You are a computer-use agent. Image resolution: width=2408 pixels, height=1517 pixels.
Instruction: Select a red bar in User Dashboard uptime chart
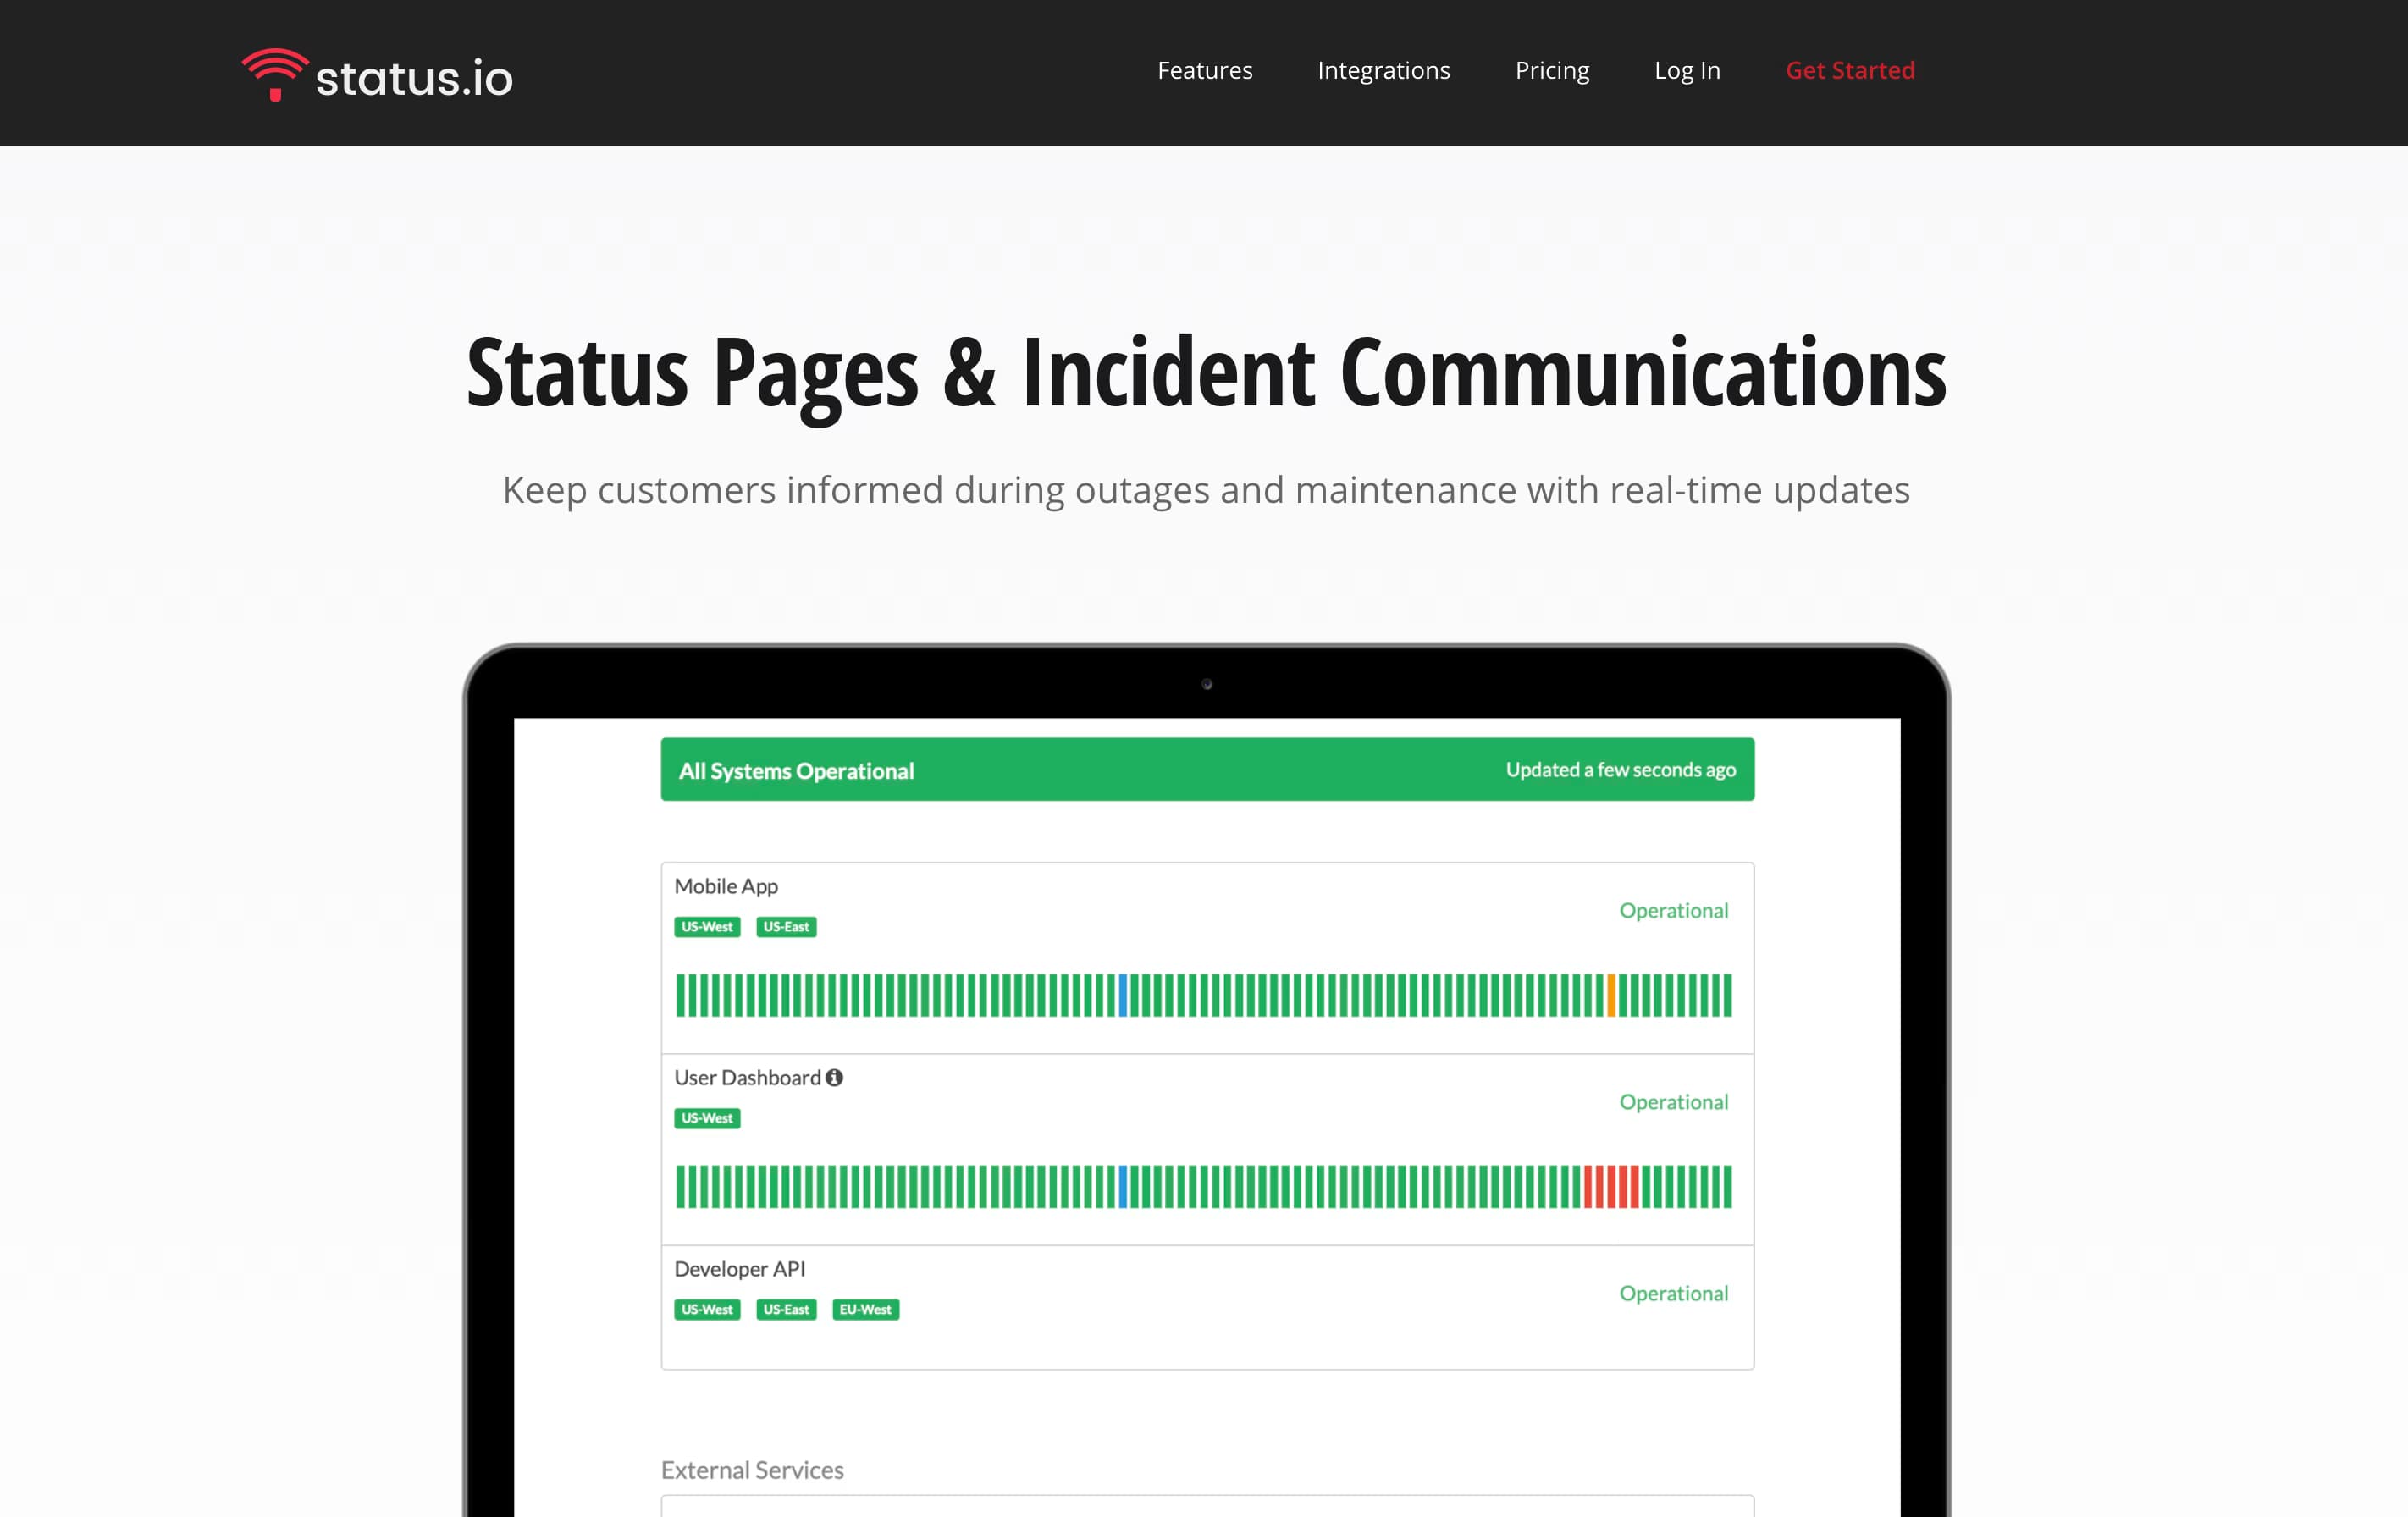[x=1610, y=1188]
